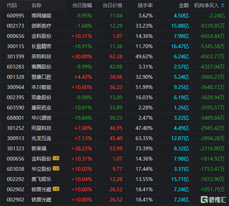The image size is (229, 206).
Task: Select stock code 300964
Action: [16, 87]
